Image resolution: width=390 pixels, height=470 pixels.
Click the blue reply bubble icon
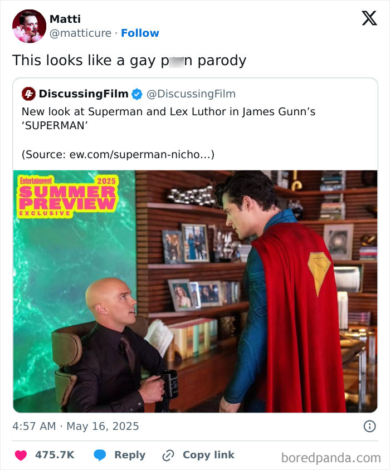(100, 455)
